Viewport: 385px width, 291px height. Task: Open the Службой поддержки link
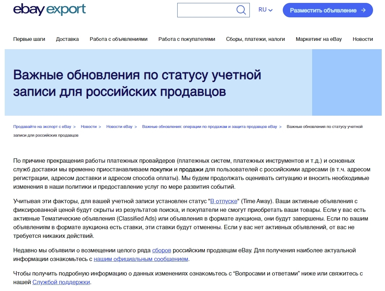click(x=61, y=282)
